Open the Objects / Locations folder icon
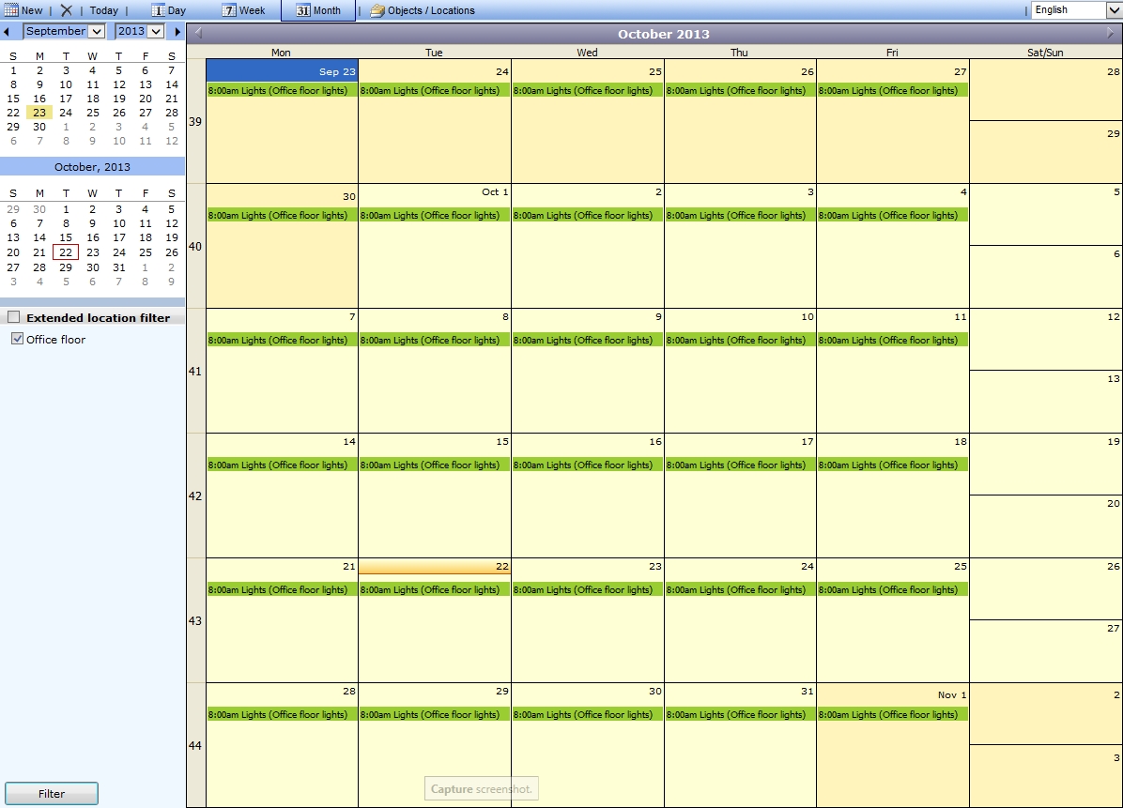Image resolution: width=1123 pixels, height=808 pixels. tap(377, 11)
